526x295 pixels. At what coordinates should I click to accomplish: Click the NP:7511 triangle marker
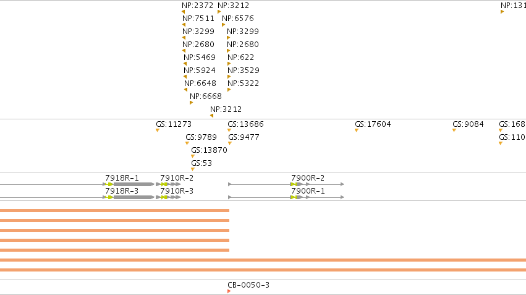point(184,25)
